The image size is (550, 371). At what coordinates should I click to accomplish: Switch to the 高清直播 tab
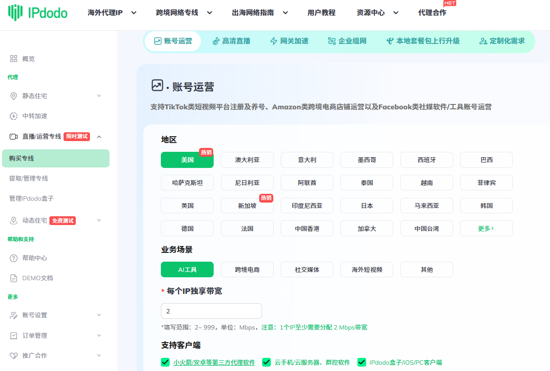pyautogui.click(x=231, y=41)
